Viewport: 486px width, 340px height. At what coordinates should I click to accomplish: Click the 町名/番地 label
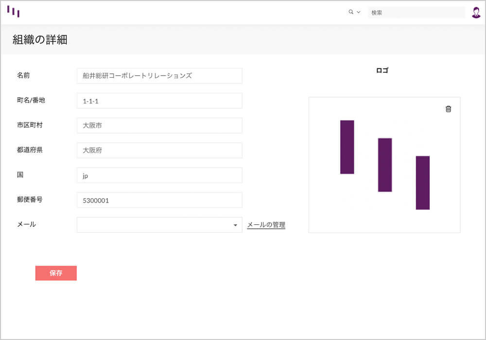(x=31, y=100)
